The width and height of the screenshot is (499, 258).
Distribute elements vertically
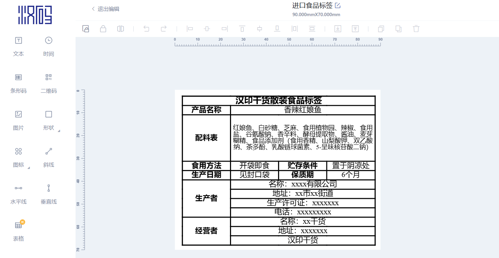[x=312, y=29]
